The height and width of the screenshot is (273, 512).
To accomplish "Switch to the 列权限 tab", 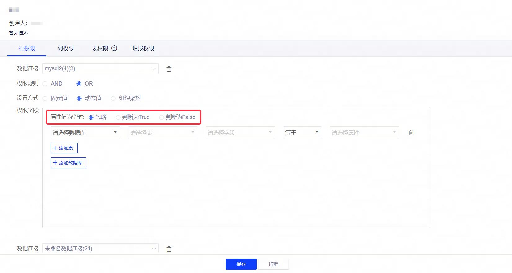I will [x=65, y=48].
